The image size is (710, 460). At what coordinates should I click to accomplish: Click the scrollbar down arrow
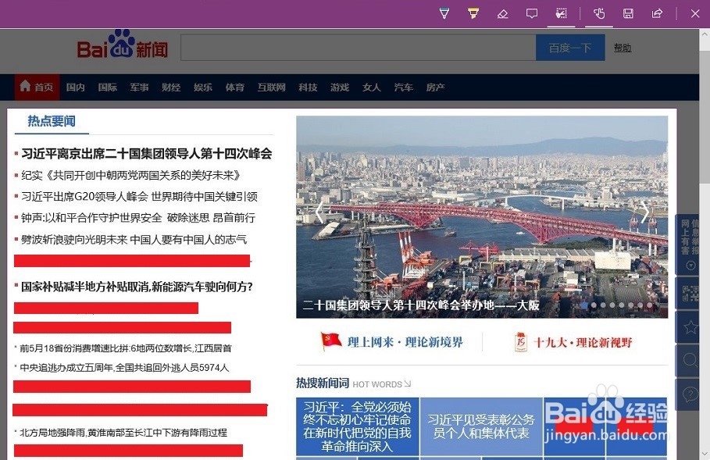point(705,454)
